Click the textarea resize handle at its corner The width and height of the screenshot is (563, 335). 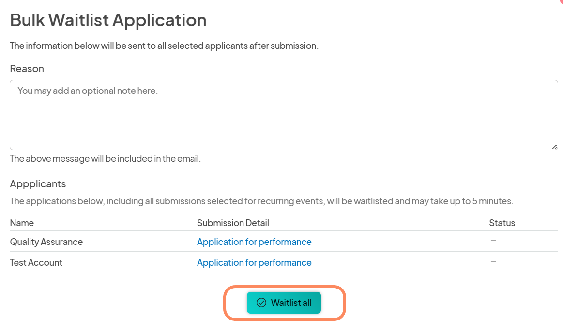(x=555, y=146)
